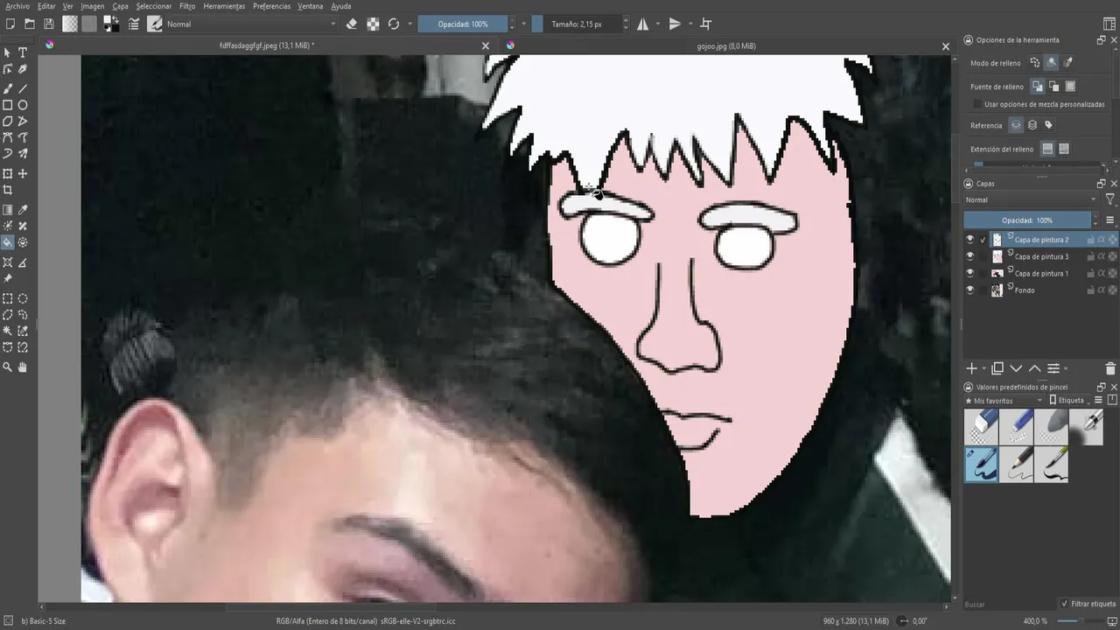Switch to the gojoo.jpg document tab
Screen dimensions: 1120x630
click(726, 45)
